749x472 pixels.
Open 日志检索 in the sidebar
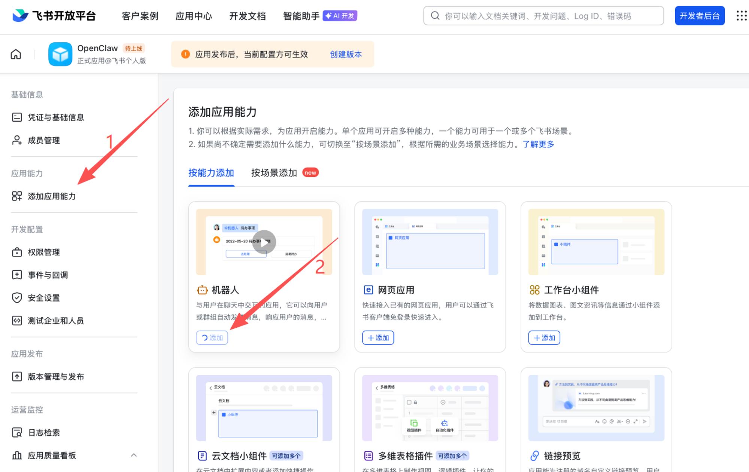[43, 433]
